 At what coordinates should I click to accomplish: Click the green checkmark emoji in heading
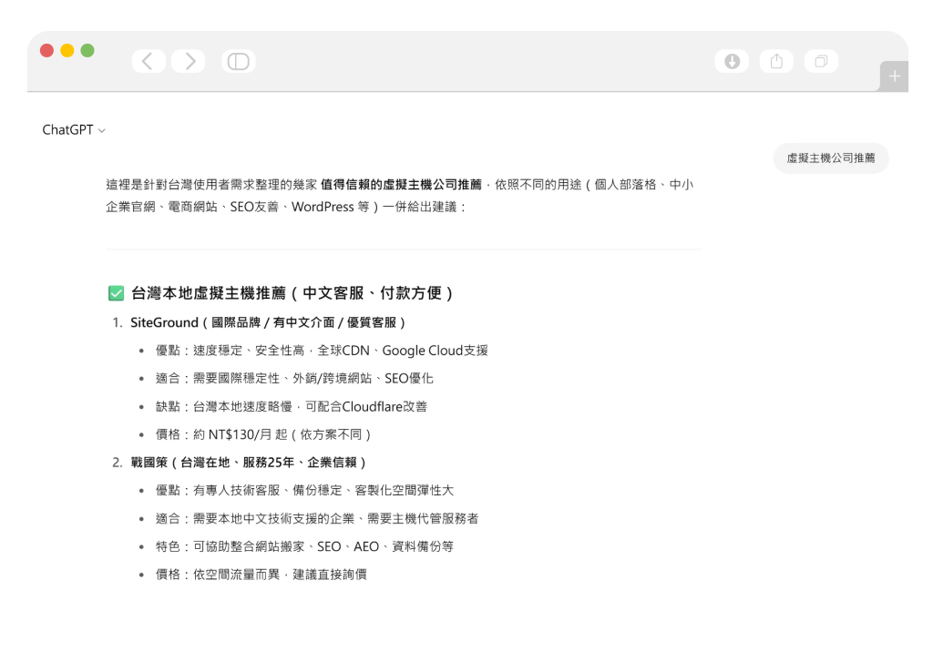click(116, 293)
